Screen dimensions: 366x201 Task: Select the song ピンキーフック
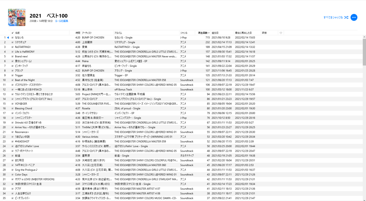point(21,66)
